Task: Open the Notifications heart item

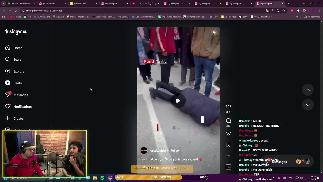Action: pyautogui.click(x=19, y=107)
